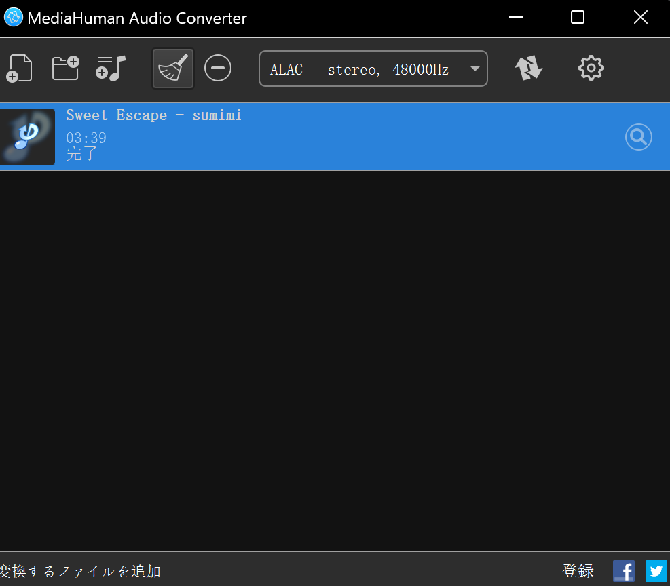Screen dimensions: 670x586
Task: Remove selected track using the minus icon
Action: coord(218,69)
